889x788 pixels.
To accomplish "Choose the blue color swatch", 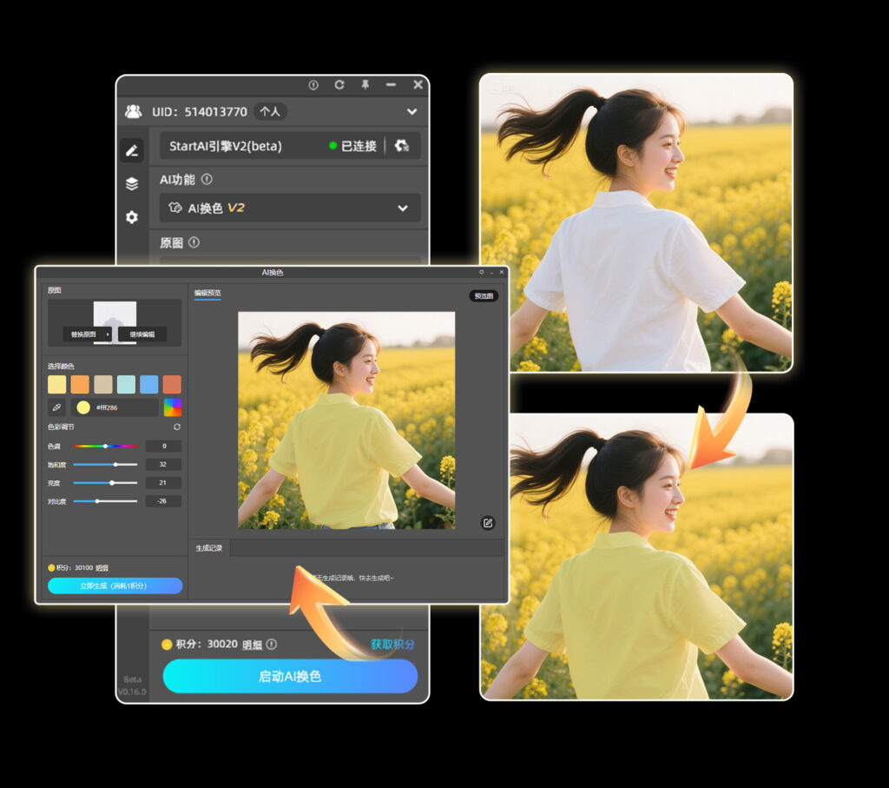I will (149, 384).
